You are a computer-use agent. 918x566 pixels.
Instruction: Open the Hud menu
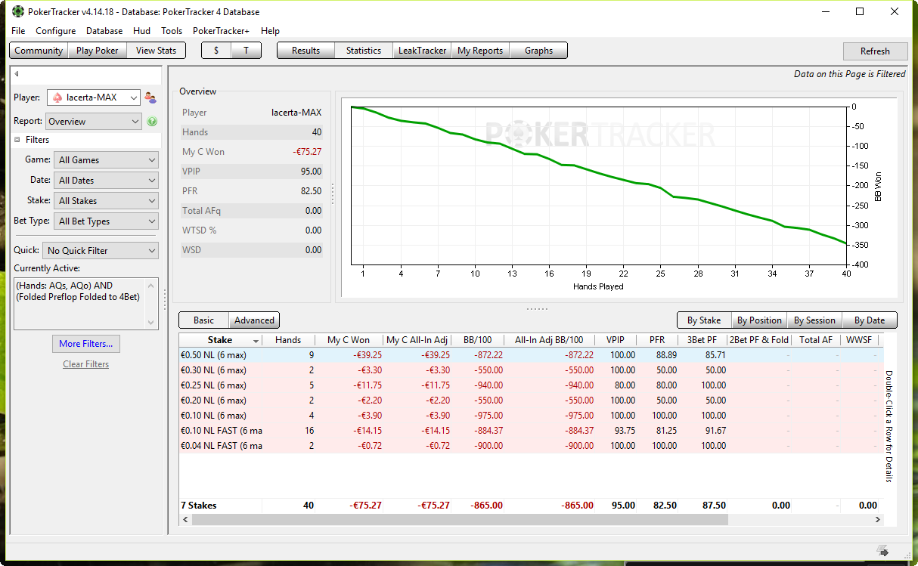(141, 31)
